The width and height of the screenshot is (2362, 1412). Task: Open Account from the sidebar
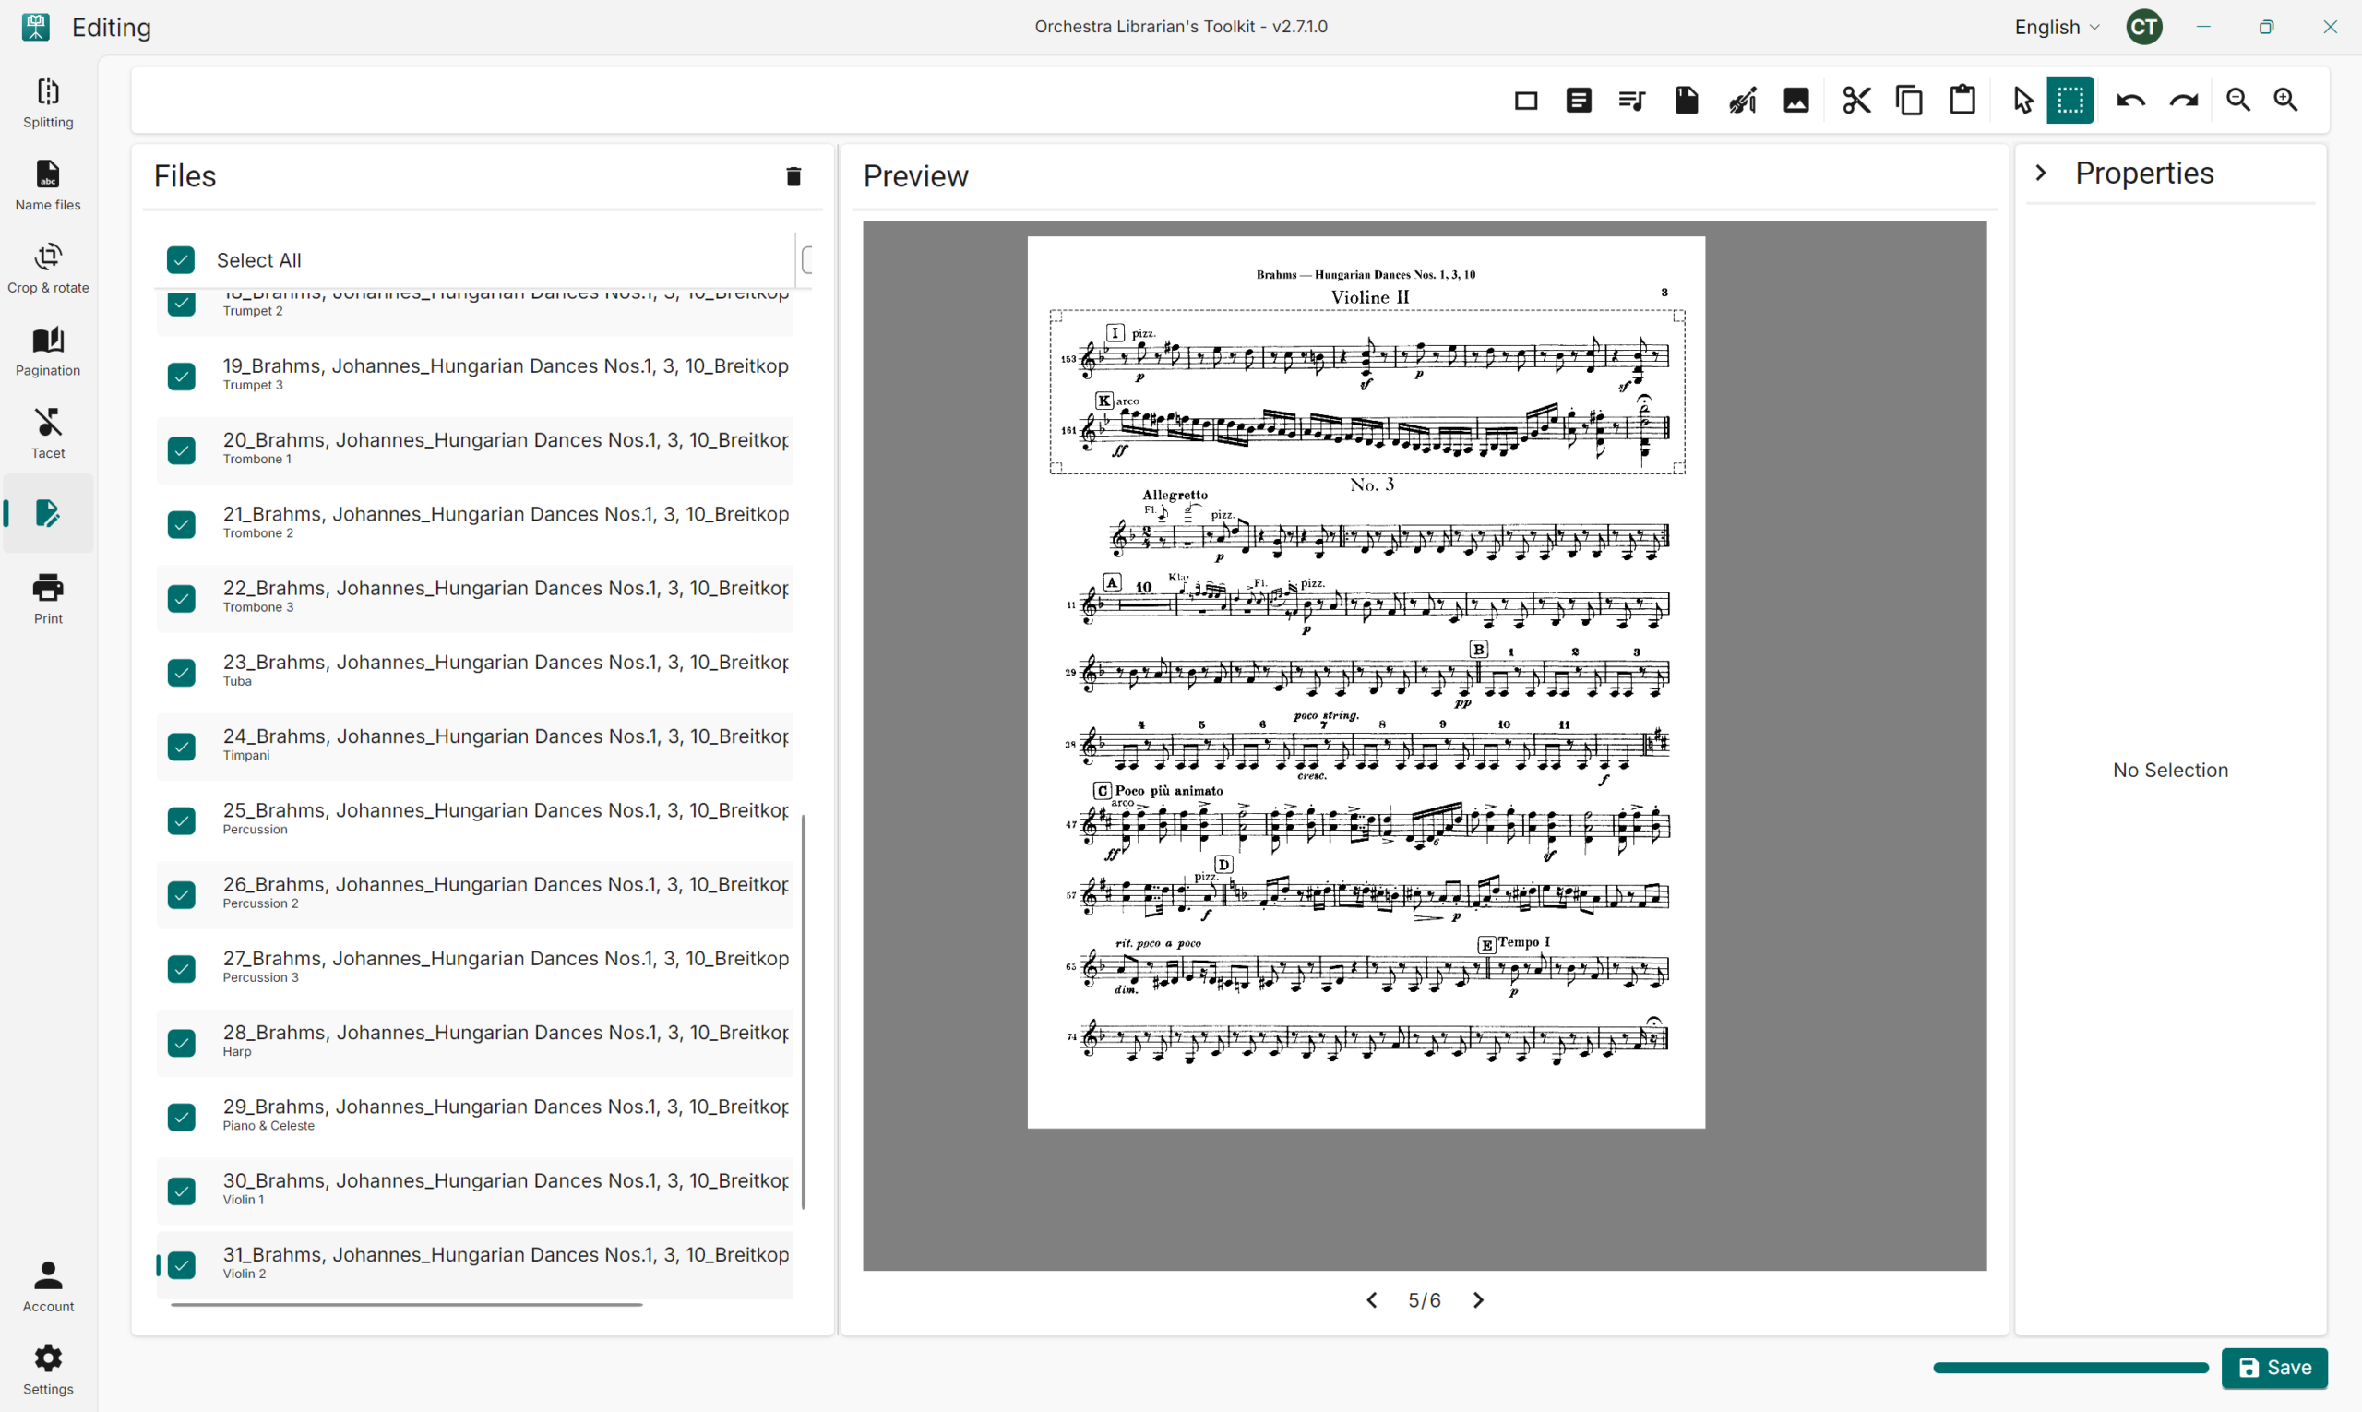49,1287
